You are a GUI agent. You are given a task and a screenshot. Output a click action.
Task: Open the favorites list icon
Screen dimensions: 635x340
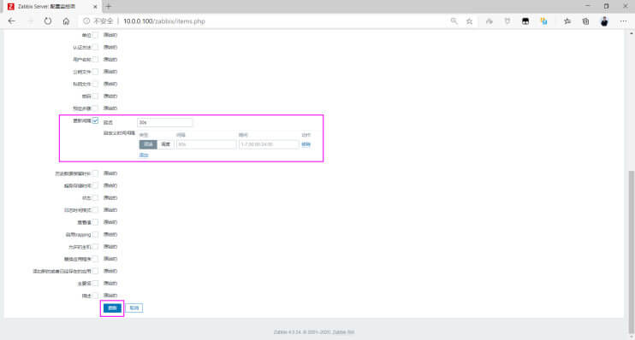[567, 21]
